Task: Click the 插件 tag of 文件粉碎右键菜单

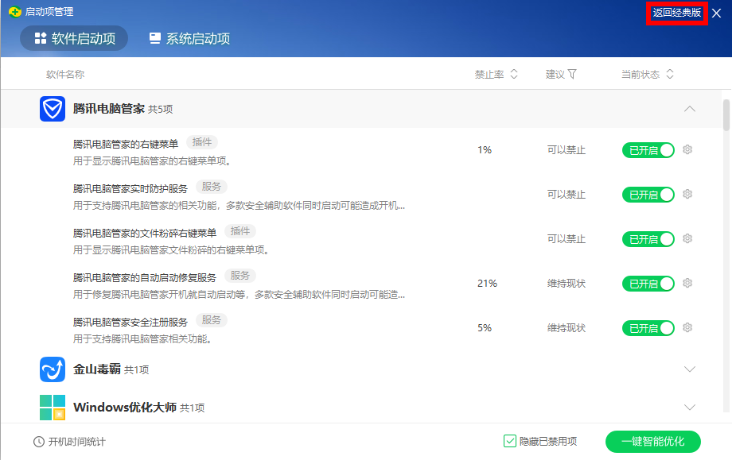Action: tap(240, 231)
